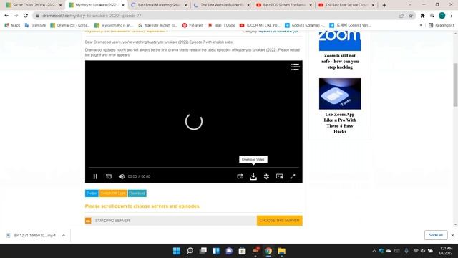Show hidden system tray icons
Viewport: 458px width, 258px height.
[x=374, y=251]
